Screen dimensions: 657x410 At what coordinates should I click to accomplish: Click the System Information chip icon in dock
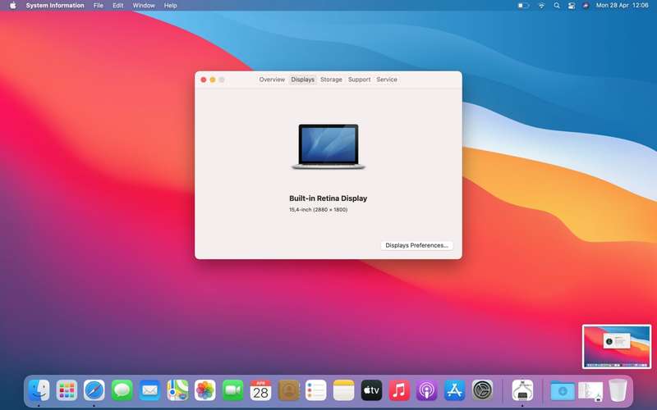[522, 390]
